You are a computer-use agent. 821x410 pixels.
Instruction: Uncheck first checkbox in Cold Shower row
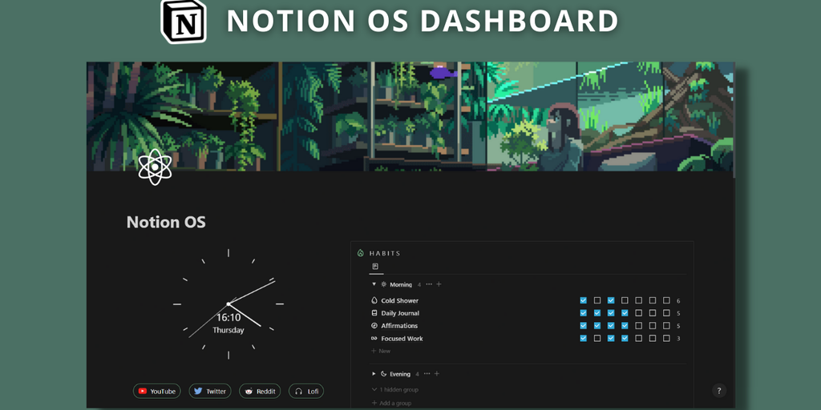584,301
